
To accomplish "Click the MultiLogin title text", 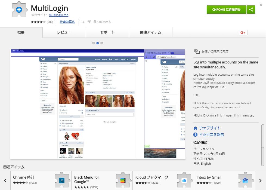I will tap(50, 8).
